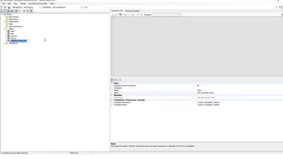Viewport: 283px width, 159px height.
Task: Toggle alphabetical sort in tree toolbar
Action: click(27, 11)
